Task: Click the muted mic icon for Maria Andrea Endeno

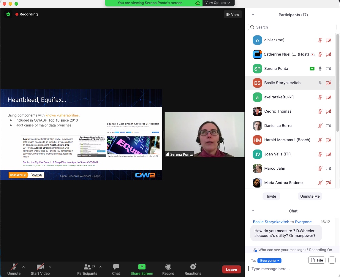Action: coord(320,183)
